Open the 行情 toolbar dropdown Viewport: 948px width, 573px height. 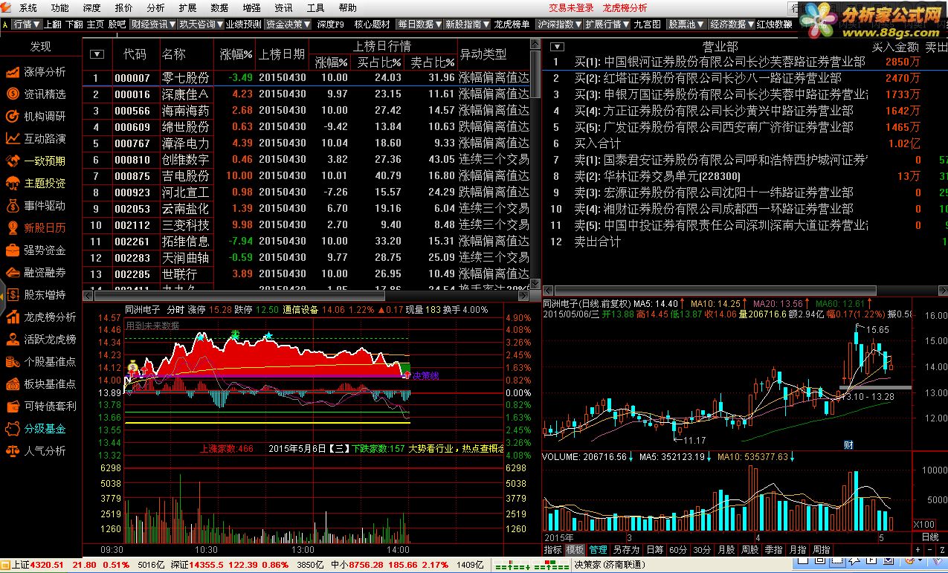tap(26, 24)
